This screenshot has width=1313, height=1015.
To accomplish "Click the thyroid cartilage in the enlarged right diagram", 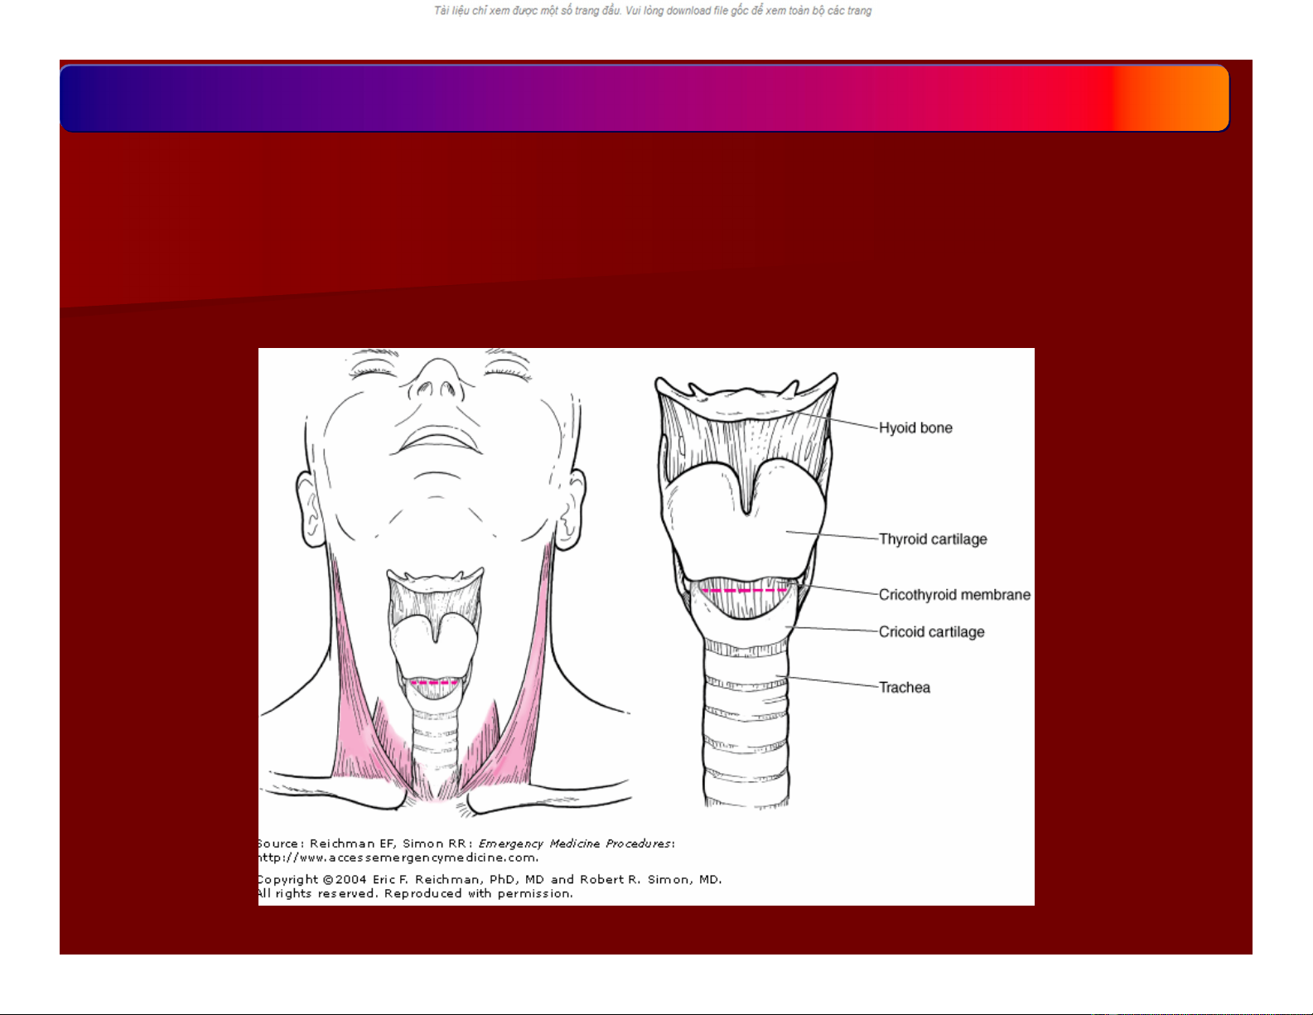I will pos(746,530).
